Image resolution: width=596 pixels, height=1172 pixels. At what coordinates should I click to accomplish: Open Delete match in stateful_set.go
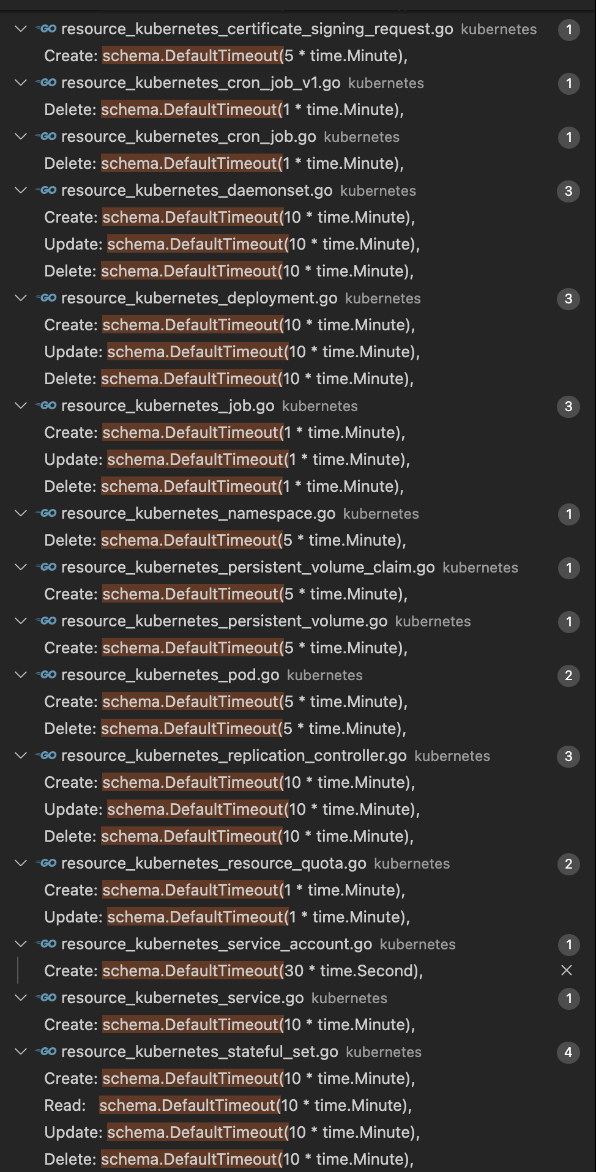click(229, 1159)
